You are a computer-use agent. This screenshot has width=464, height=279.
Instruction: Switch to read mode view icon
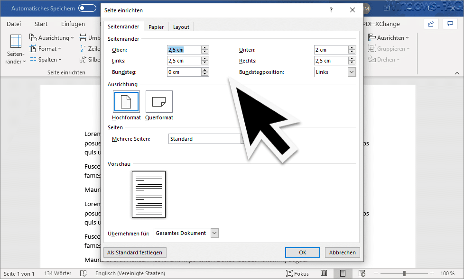324,273
